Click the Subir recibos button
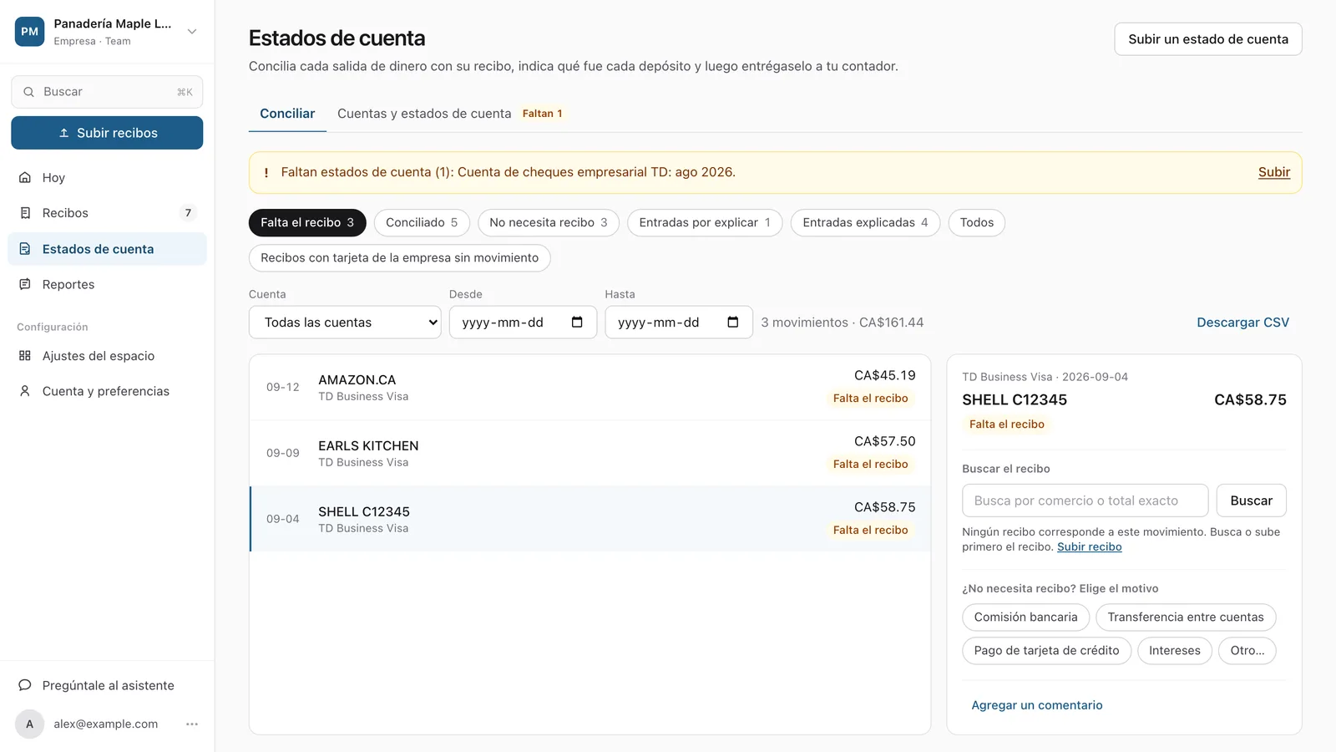1336x752 pixels. point(107,133)
